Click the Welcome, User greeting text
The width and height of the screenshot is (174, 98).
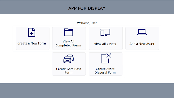click(x=87, y=23)
